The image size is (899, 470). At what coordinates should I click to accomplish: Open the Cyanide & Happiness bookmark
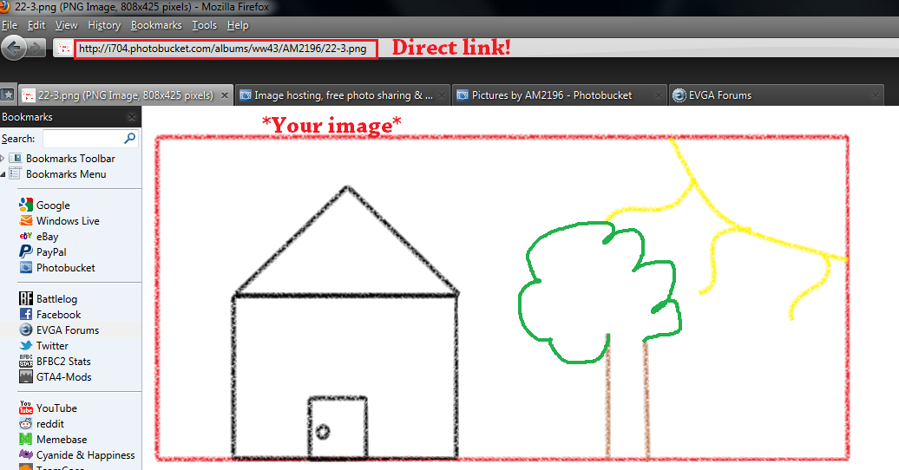pyautogui.click(x=85, y=455)
